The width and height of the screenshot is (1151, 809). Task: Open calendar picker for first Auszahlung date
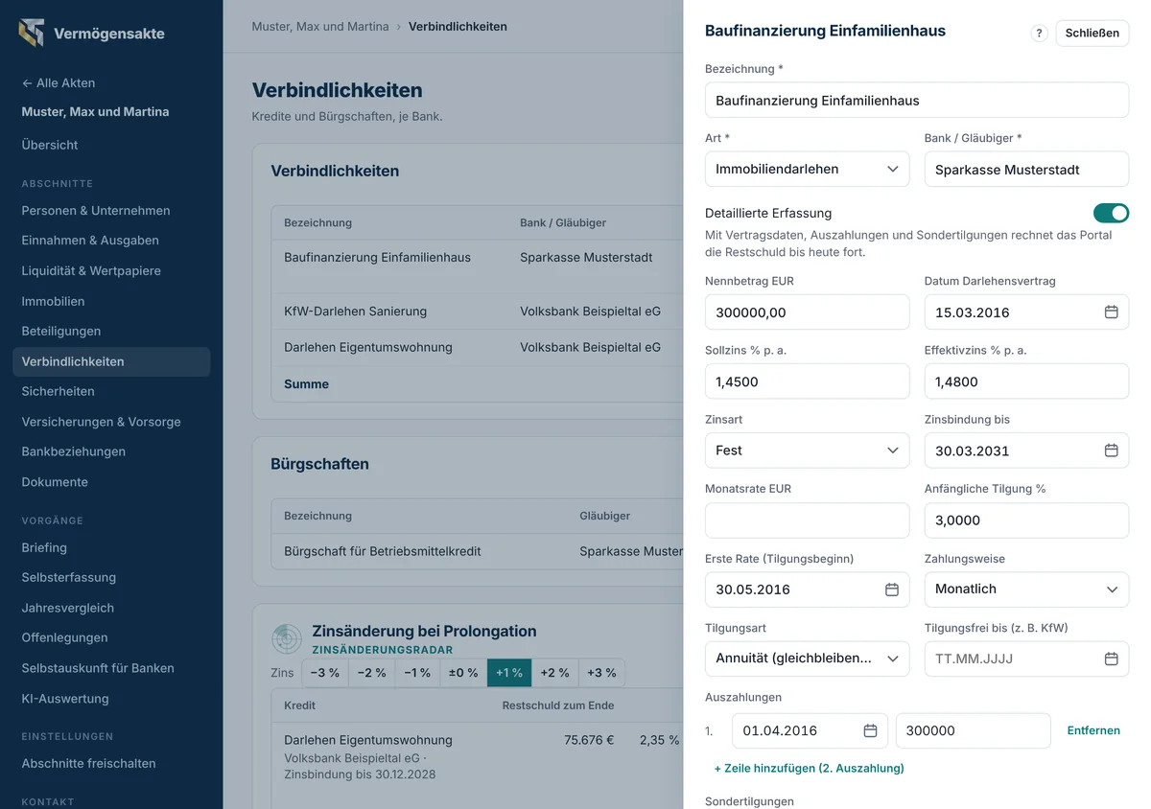pyautogui.click(x=870, y=730)
